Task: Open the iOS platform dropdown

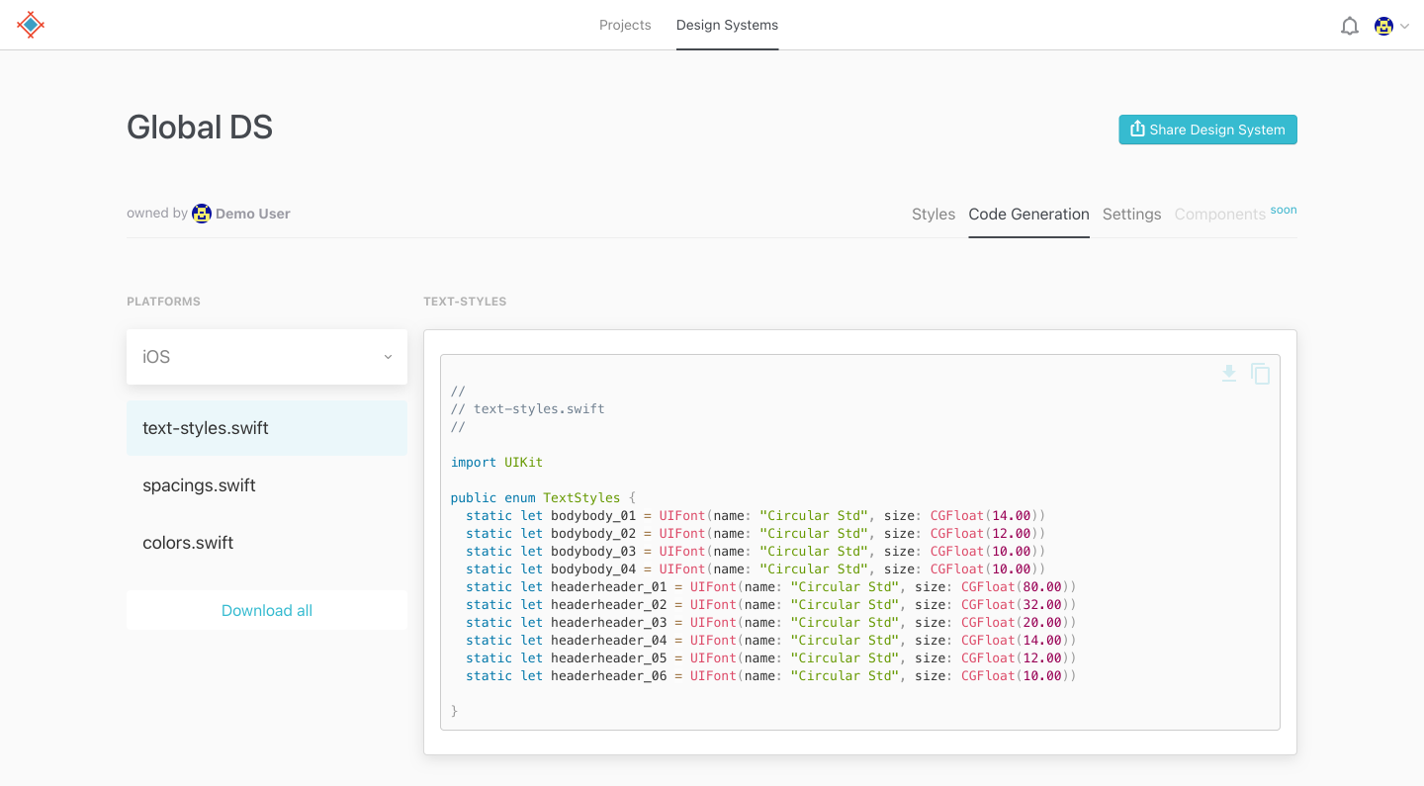Action: click(267, 357)
